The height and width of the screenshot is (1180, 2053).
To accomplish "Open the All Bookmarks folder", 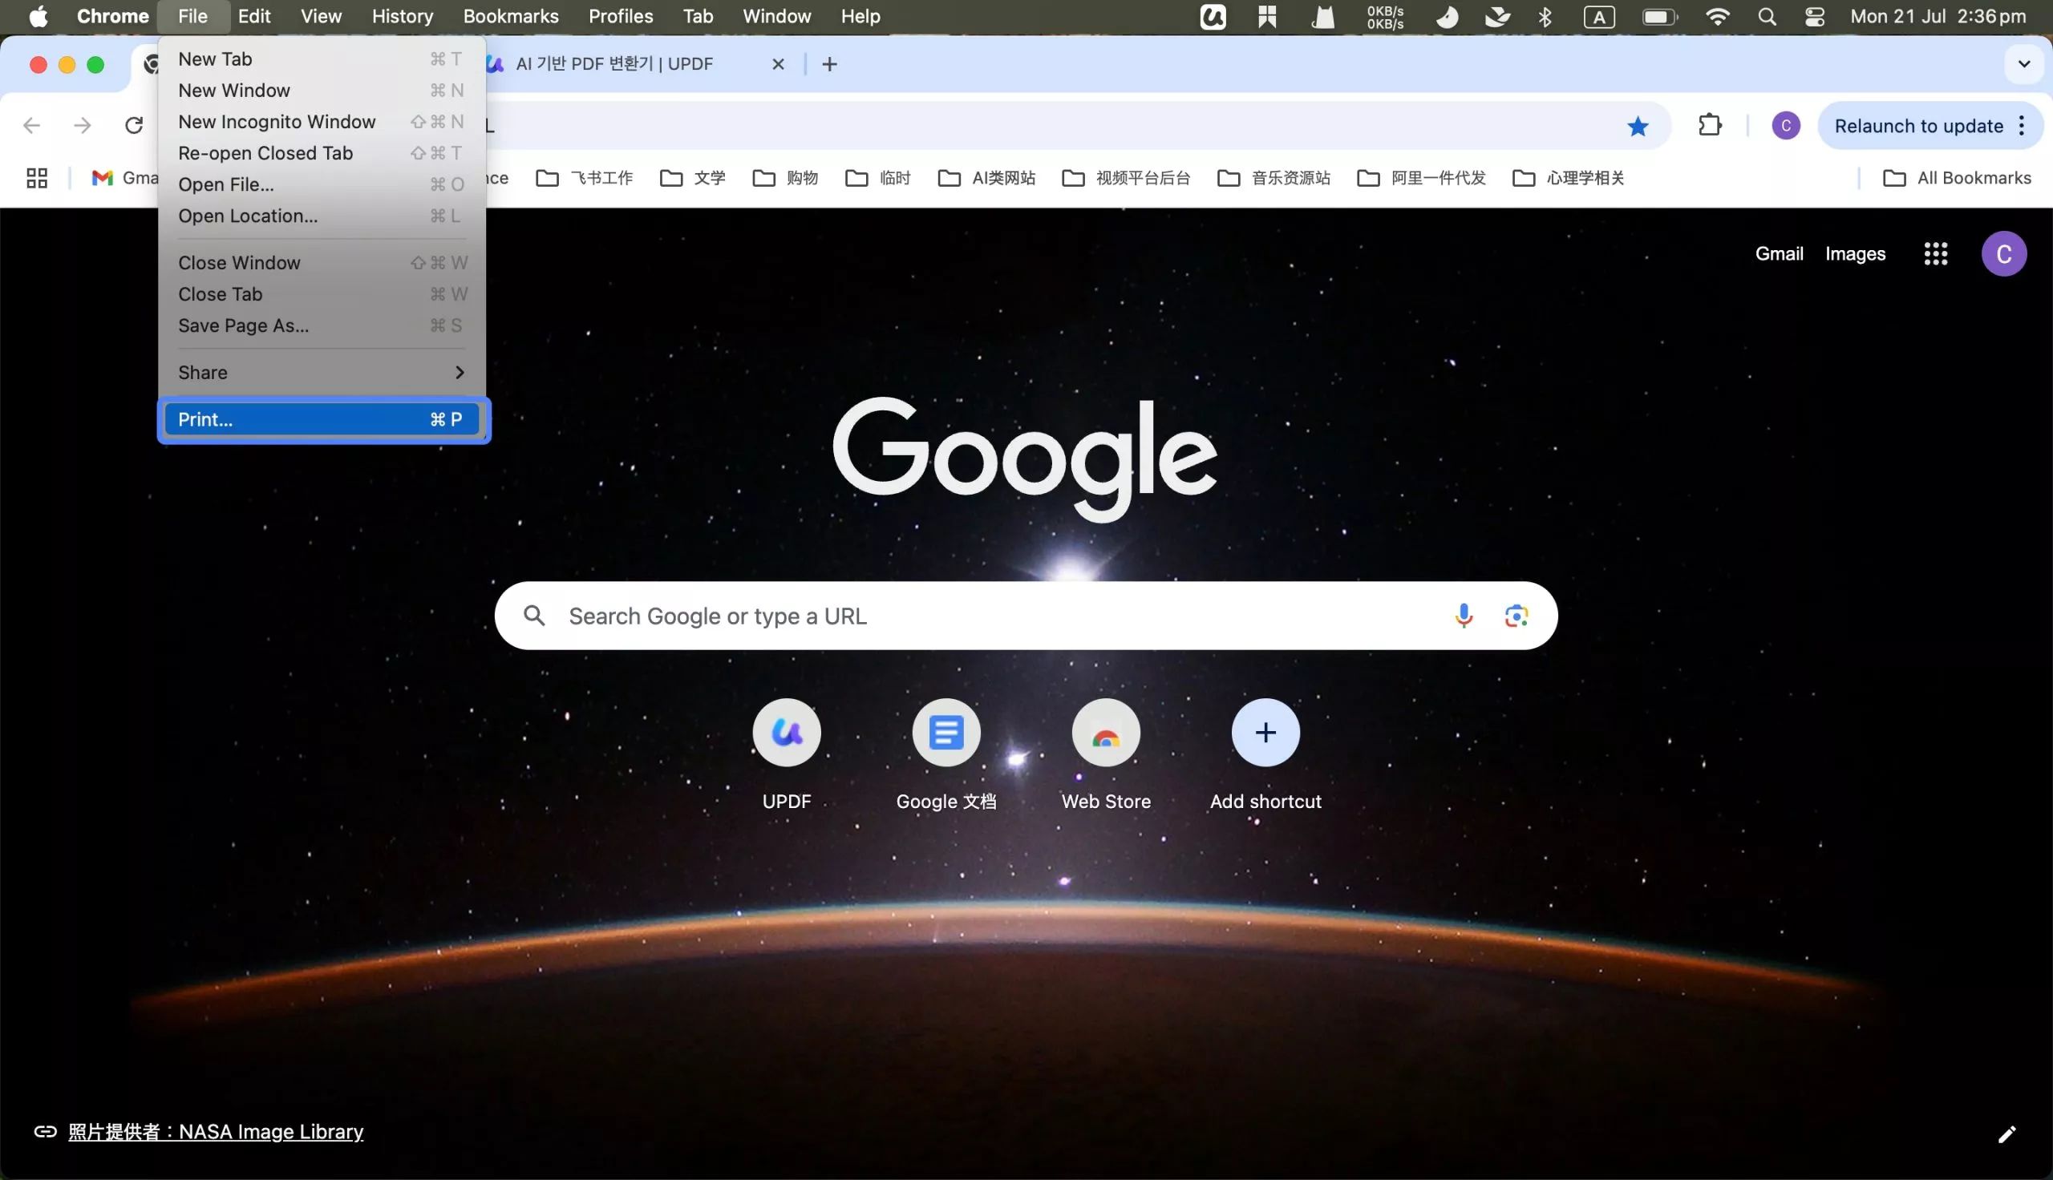I will (1957, 177).
